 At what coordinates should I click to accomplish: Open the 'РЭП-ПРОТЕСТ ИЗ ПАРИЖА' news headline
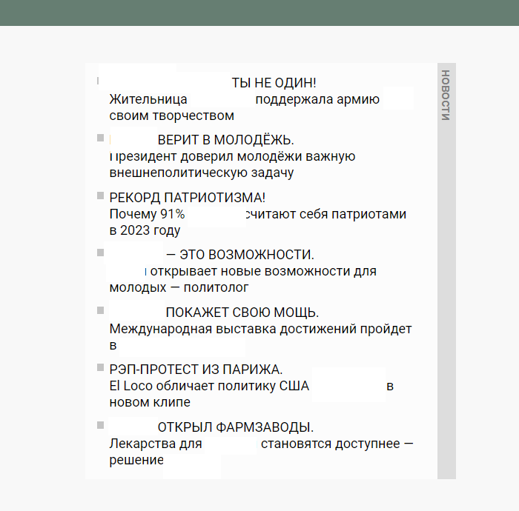196,370
